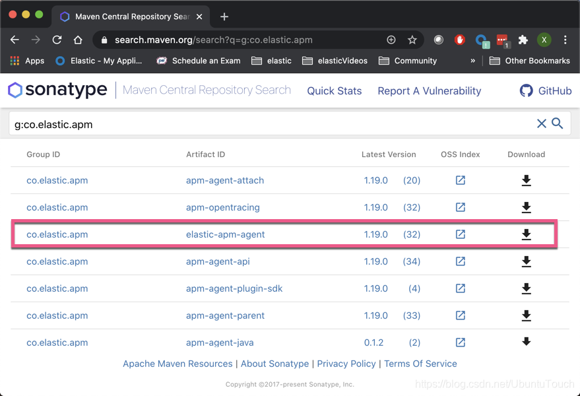Download the apm-agent-api artifact
580x396 pixels.
point(526,261)
